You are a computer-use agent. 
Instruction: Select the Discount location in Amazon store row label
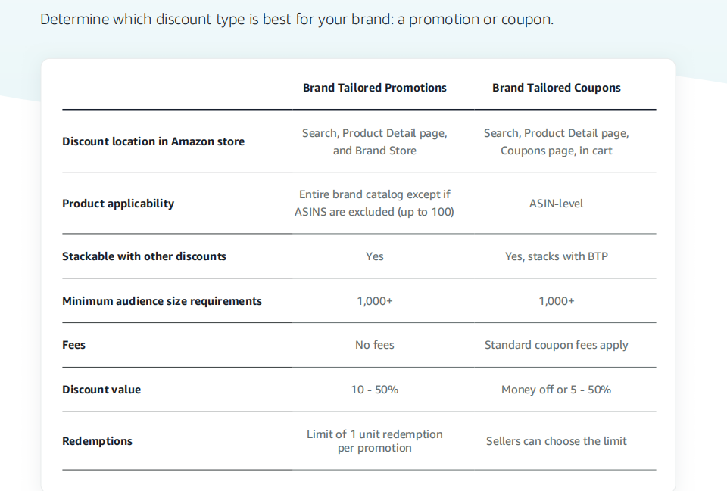[154, 141]
